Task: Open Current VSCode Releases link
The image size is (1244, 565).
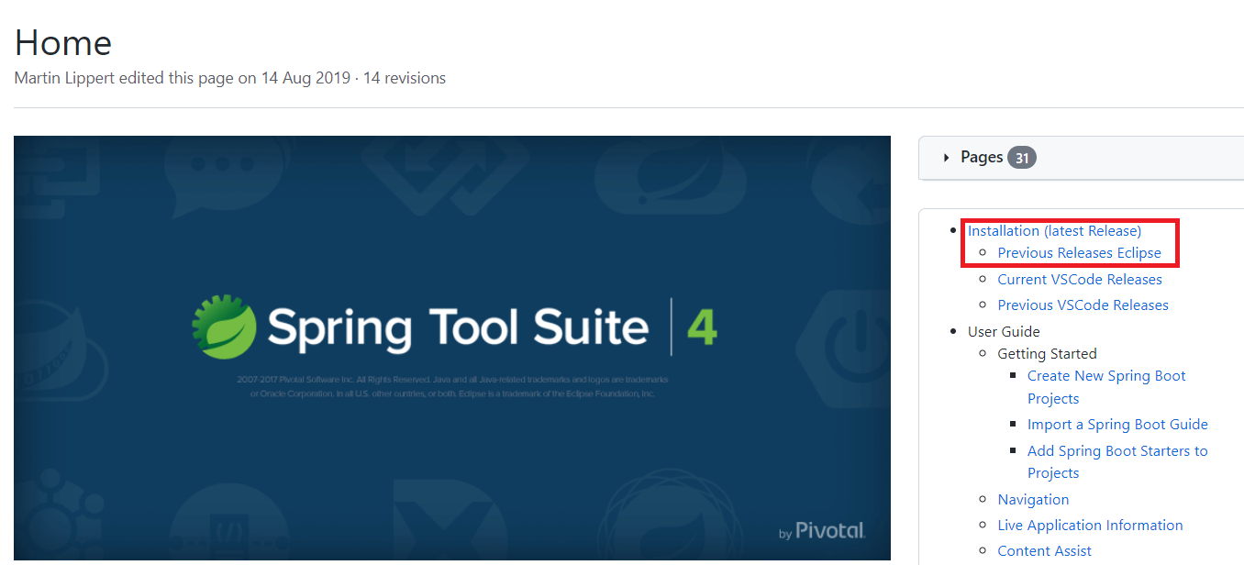Action: coord(1080,280)
